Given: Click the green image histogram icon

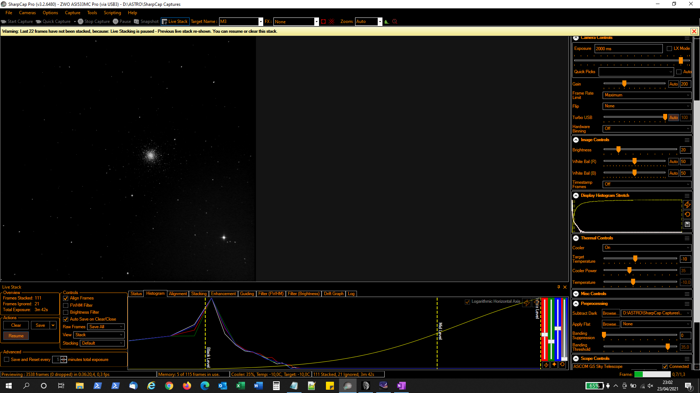Looking at the screenshot, I should (x=387, y=21).
